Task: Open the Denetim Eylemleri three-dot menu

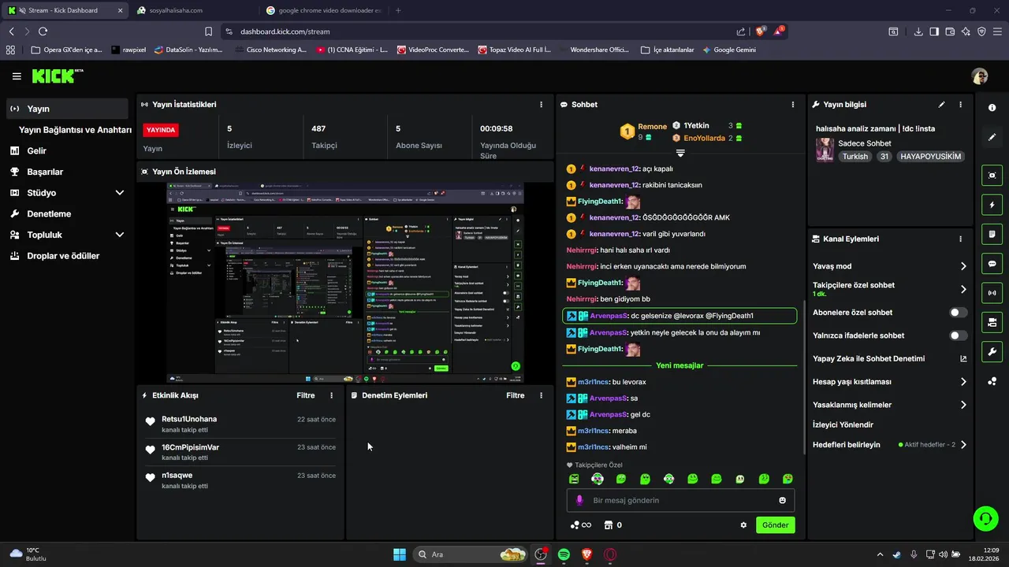Action: point(541,395)
